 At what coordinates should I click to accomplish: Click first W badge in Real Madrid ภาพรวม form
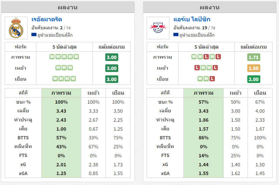point(52,57)
